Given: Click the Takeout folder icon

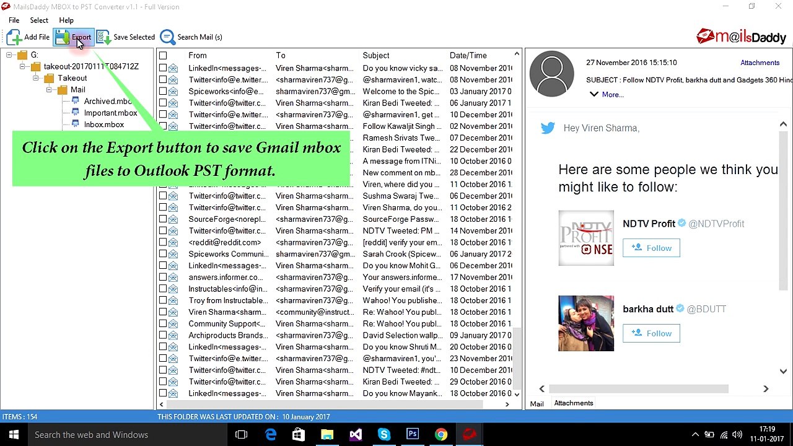Looking at the screenshot, I should tap(49, 78).
